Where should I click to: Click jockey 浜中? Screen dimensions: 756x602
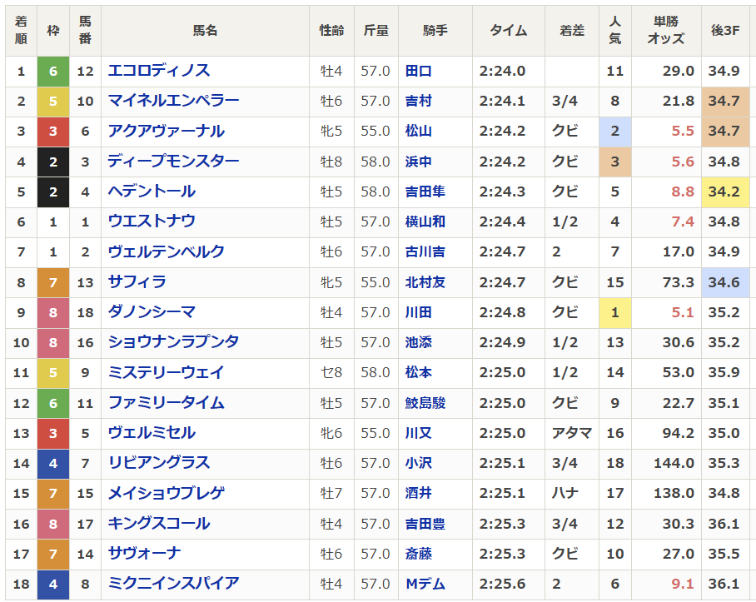tap(419, 161)
